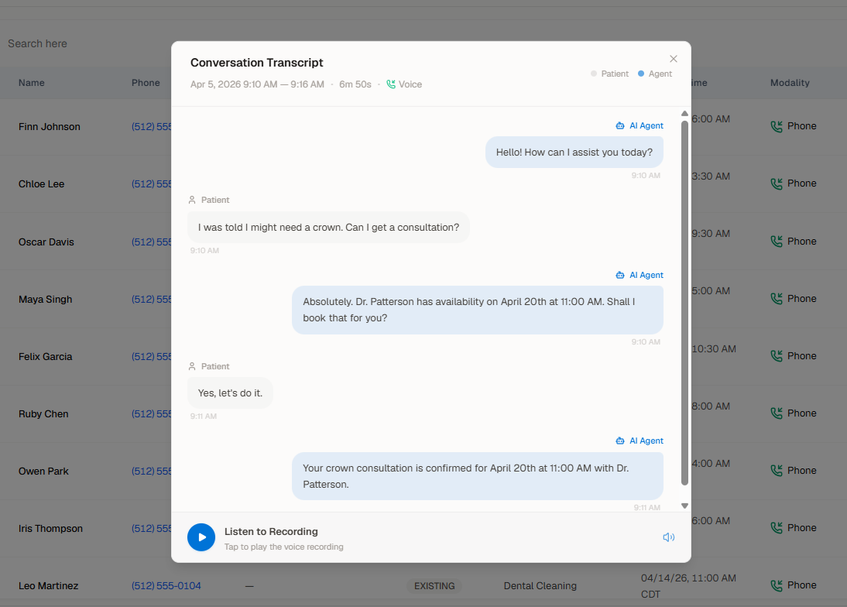Click the EXISTING badge in Leo Martinez's row
The width and height of the screenshot is (847, 607).
click(434, 585)
